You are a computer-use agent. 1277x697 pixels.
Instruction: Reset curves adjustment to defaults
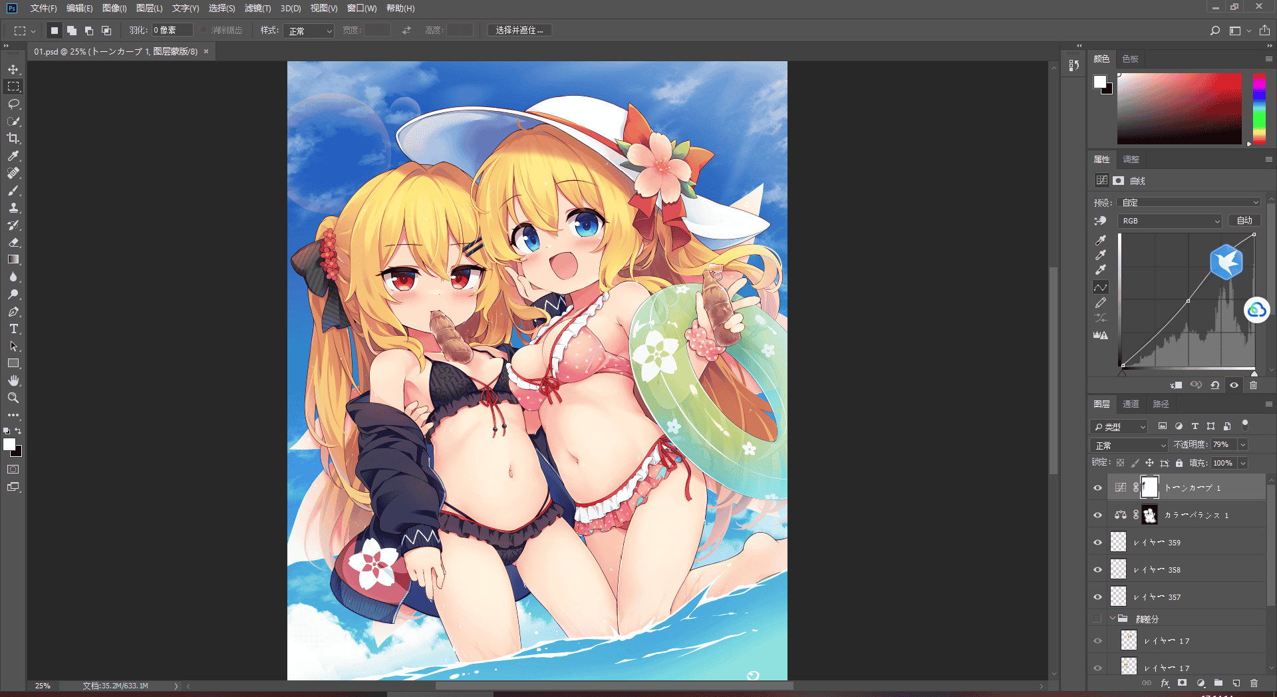click(1214, 385)
